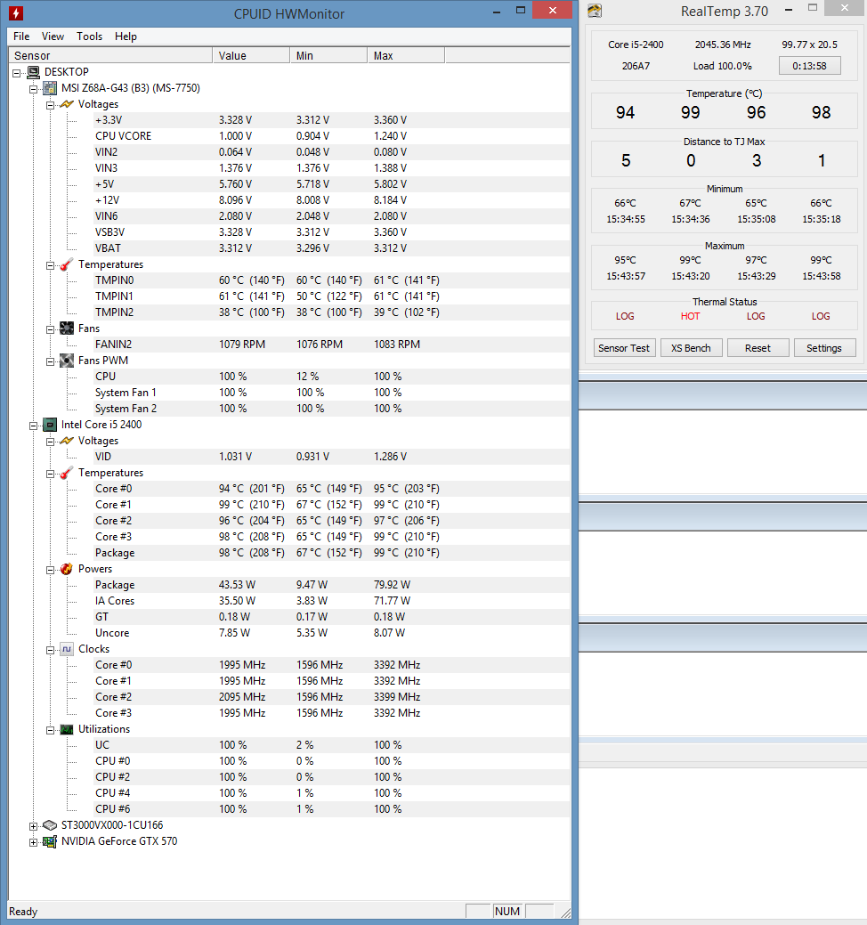Click the MSI Z68A-G43 motherboard icon
Image resolution: width=867 pixels, height=925 pixels.
(x=50, y=88)
